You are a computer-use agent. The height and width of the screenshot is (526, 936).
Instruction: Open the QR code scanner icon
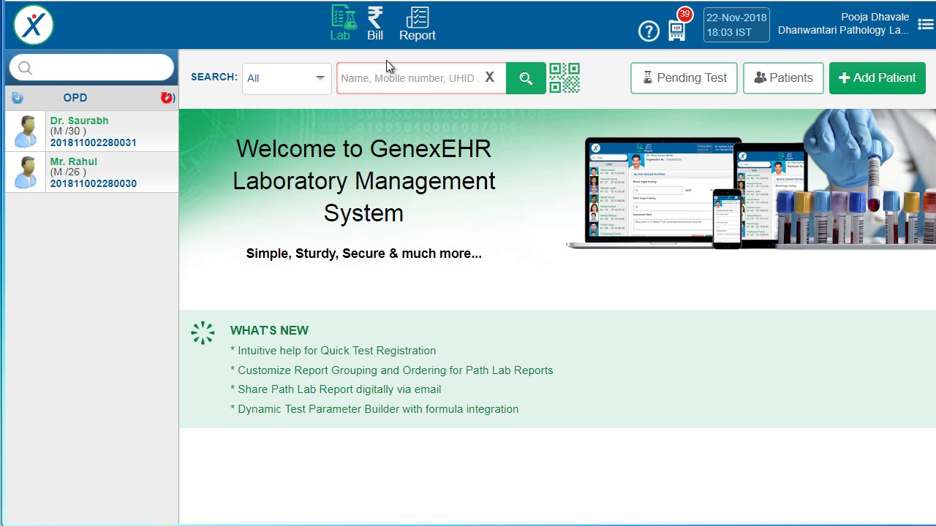click(x=565, y=78)
